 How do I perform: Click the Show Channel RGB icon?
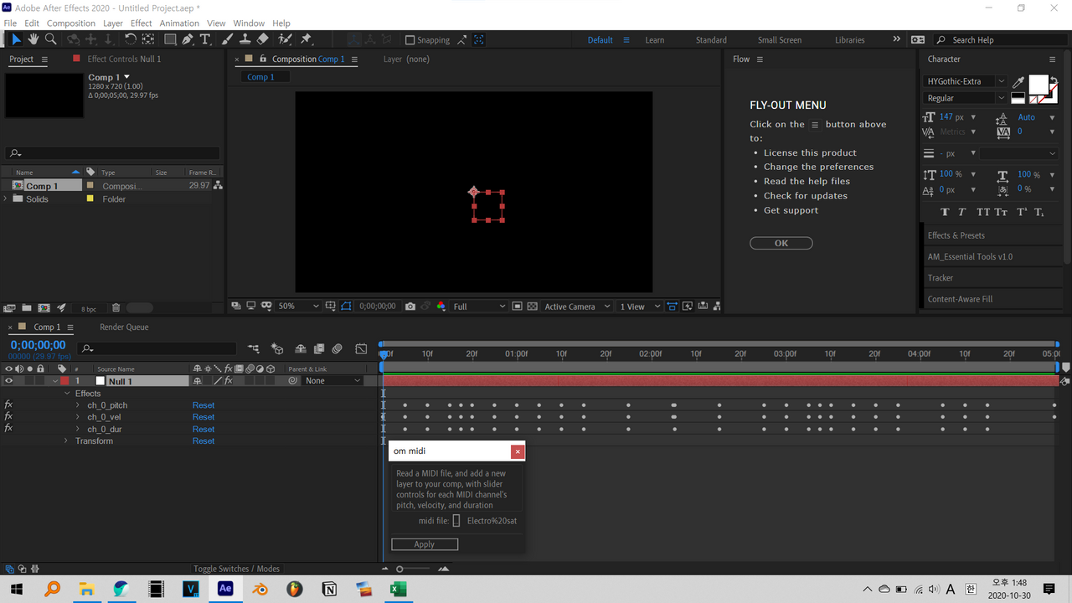pos(441,307)
